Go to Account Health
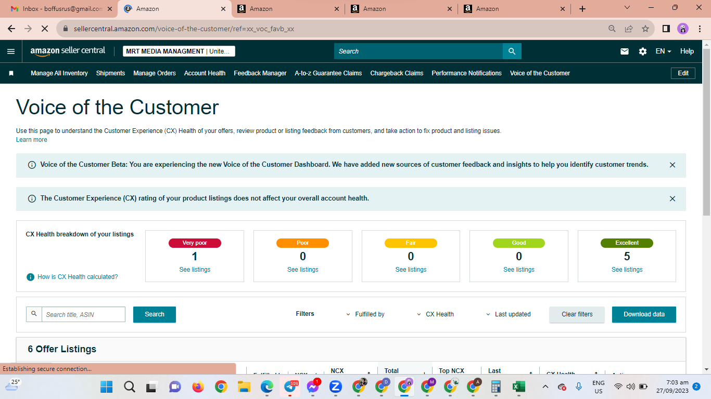The image size is (711, 399). [x=205, y=73]
